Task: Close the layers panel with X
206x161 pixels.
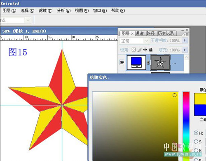Action: [x=187, y=30]
